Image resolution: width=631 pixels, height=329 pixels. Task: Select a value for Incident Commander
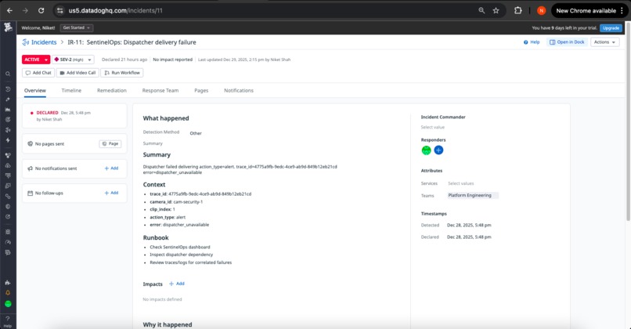(x=433, y=127)
